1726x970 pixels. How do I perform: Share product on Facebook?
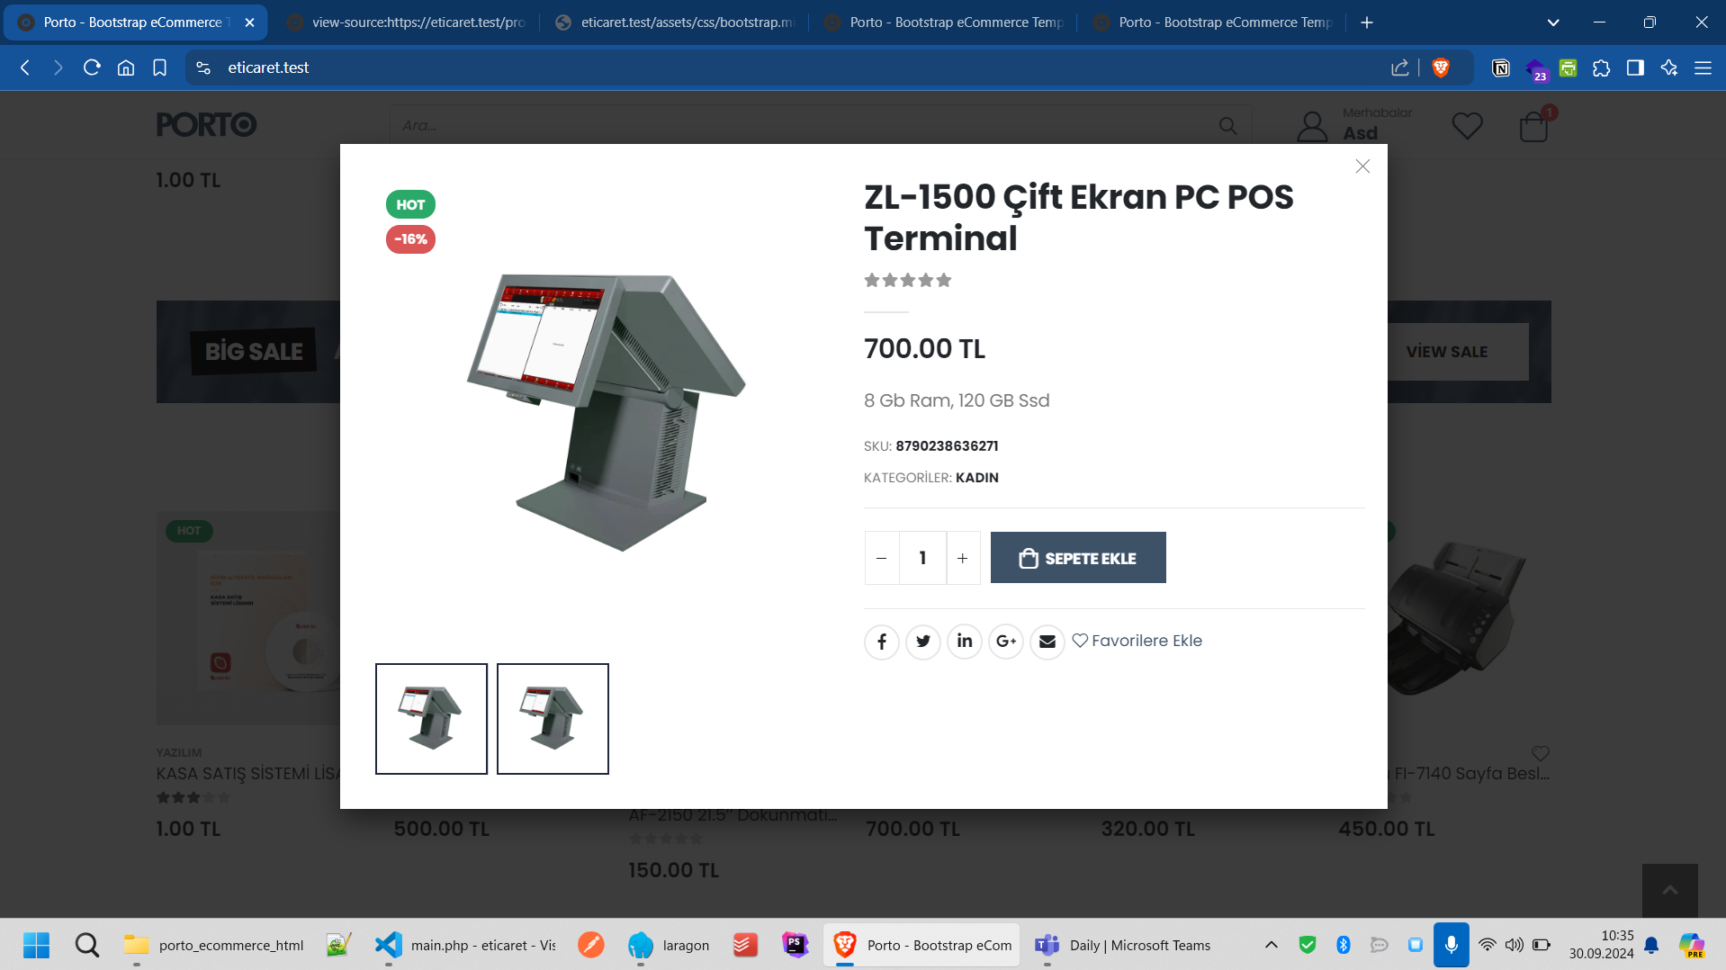click(x=882, y=642)
